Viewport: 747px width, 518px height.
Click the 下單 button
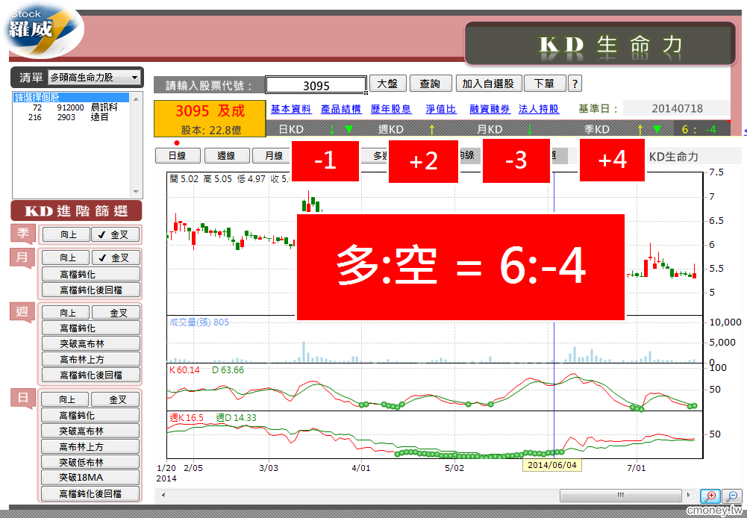[545, 84]
